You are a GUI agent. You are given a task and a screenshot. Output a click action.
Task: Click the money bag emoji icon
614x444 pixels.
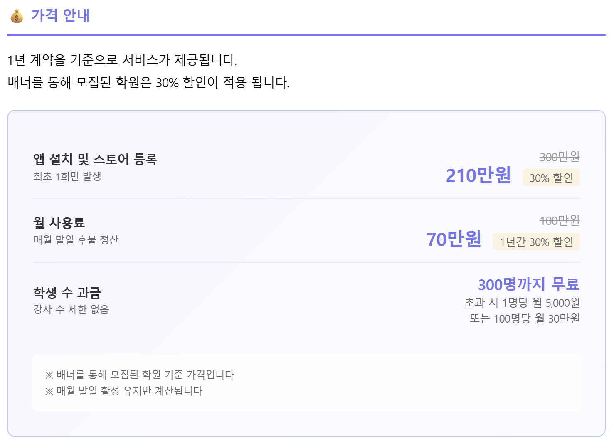coord(17,16)
